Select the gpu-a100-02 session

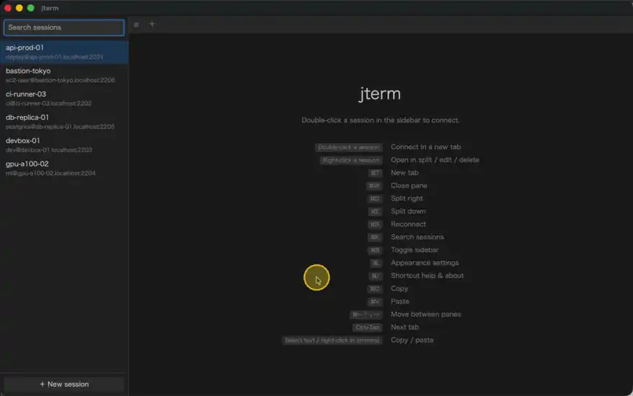(x=64, y=168)
